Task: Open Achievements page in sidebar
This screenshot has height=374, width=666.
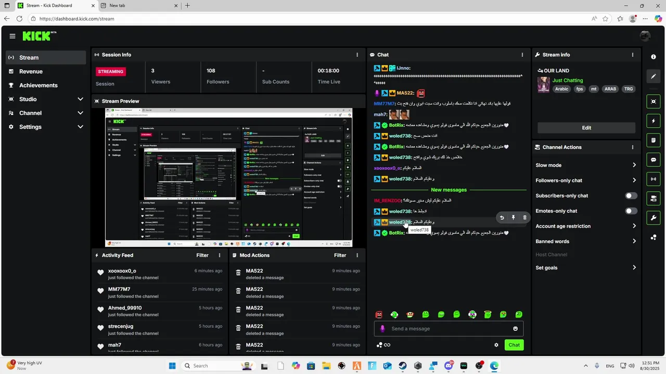Action: point(46,85)
